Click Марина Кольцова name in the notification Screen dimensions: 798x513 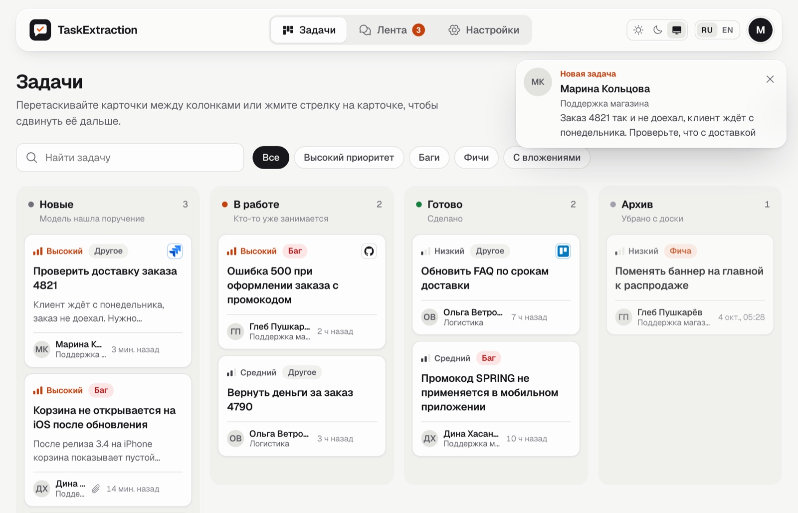605,89
